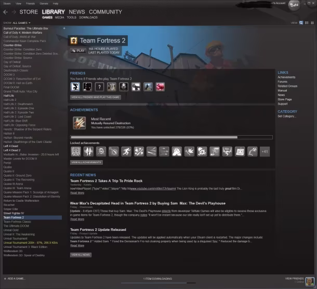Switch library to grid view icon
The image size is (317, 289).
[312, 23]
